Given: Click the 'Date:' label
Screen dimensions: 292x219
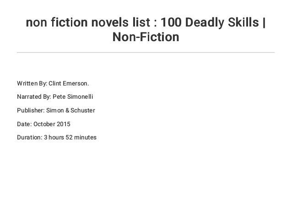Looking at the screenshot, I should point(24,124).
